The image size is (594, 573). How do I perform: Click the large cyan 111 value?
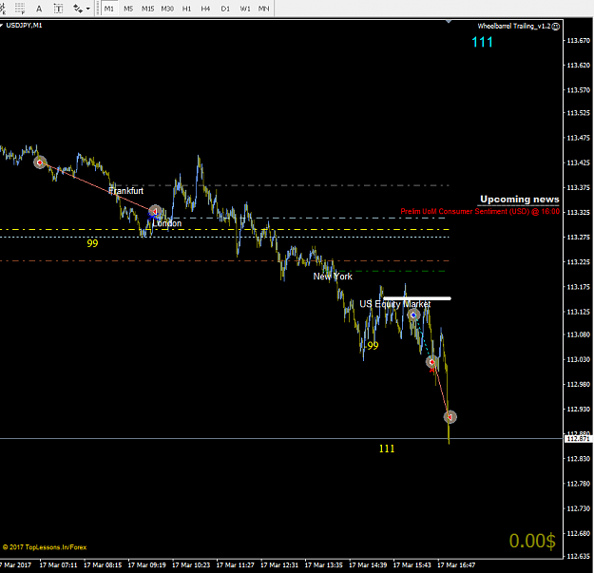[482, 42]
